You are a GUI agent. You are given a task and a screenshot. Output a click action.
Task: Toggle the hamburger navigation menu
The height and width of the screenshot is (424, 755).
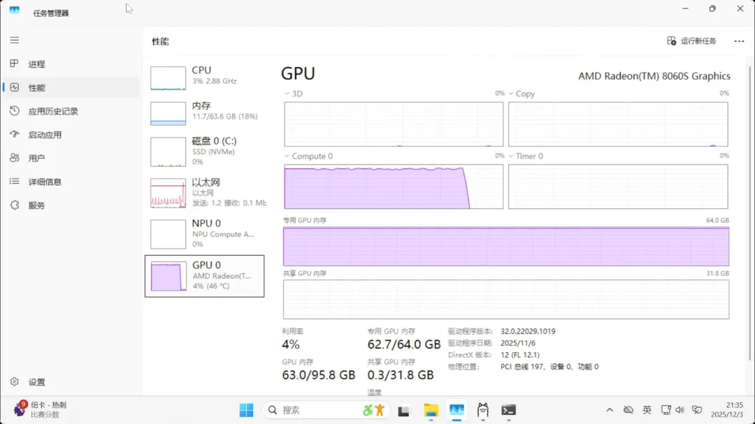pyautogui.click(x=15, y=41)
